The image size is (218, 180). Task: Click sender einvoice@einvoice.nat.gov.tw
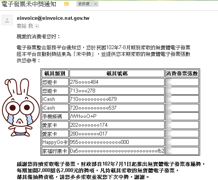point(53,18)
